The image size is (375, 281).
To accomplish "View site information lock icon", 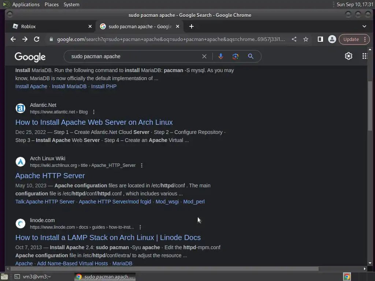I will click(51, 39).
